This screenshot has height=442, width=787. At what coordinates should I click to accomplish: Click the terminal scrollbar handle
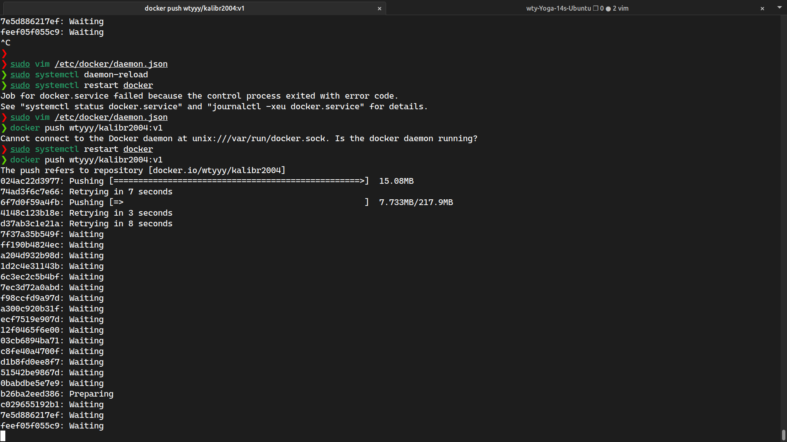[783, 435]
